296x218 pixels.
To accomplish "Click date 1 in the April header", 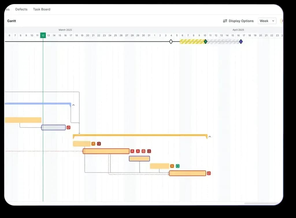I will click(x=155, y=35).
